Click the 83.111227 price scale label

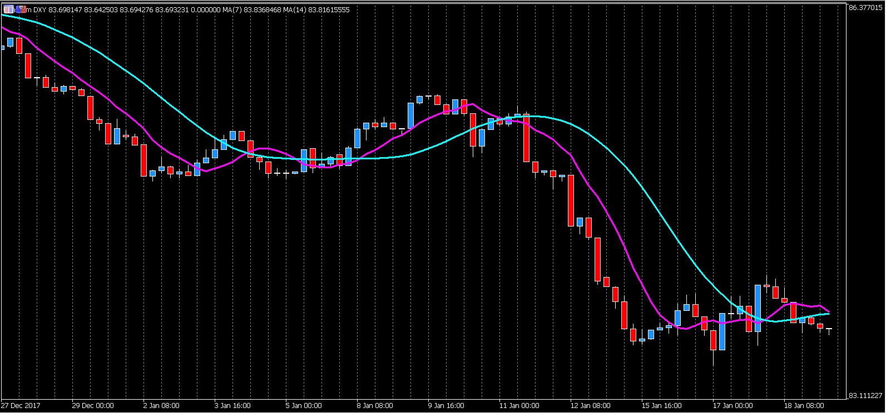(865, 396)
